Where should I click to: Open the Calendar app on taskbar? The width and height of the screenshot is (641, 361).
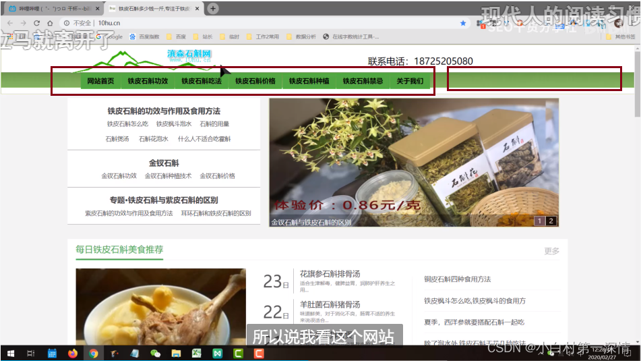click(x=52, y=353)
